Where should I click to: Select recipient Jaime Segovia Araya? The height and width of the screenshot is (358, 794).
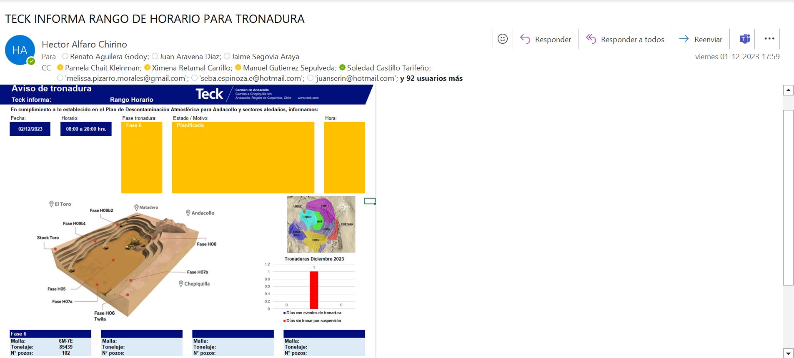(265, 57)
